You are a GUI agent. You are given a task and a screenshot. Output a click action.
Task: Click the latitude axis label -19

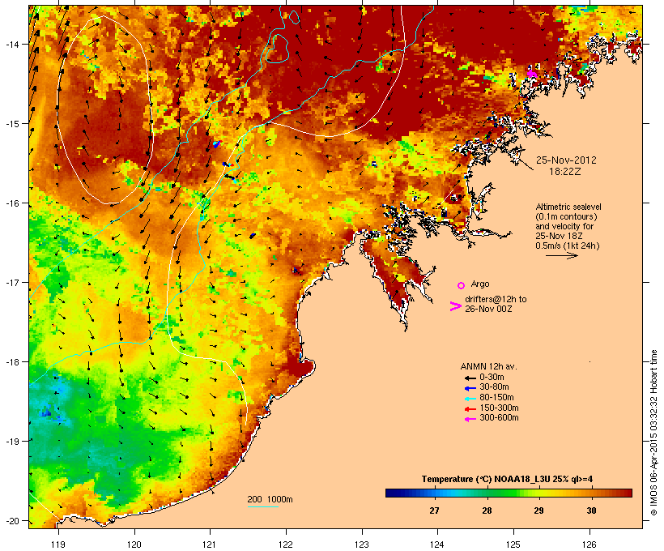(11, 442)
